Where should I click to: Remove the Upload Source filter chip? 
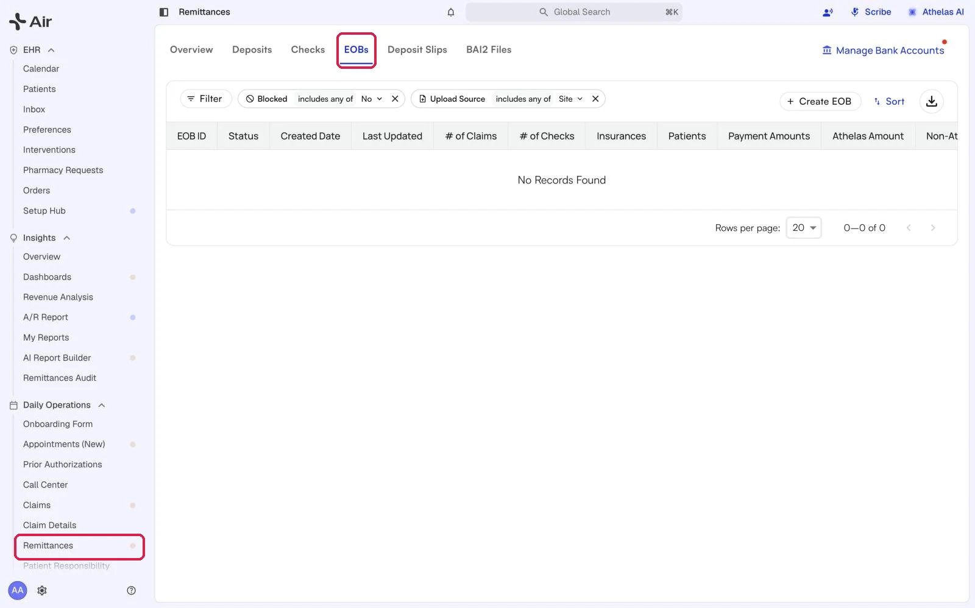click(x=595, y=99)
